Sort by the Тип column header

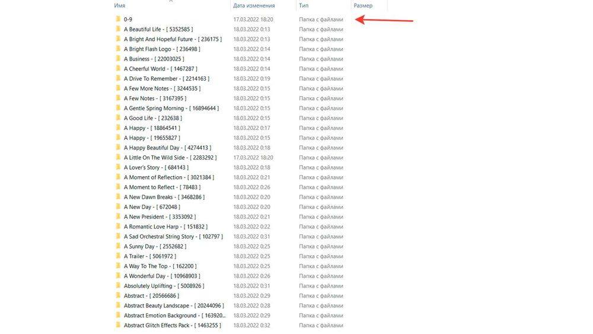point(304,6)
